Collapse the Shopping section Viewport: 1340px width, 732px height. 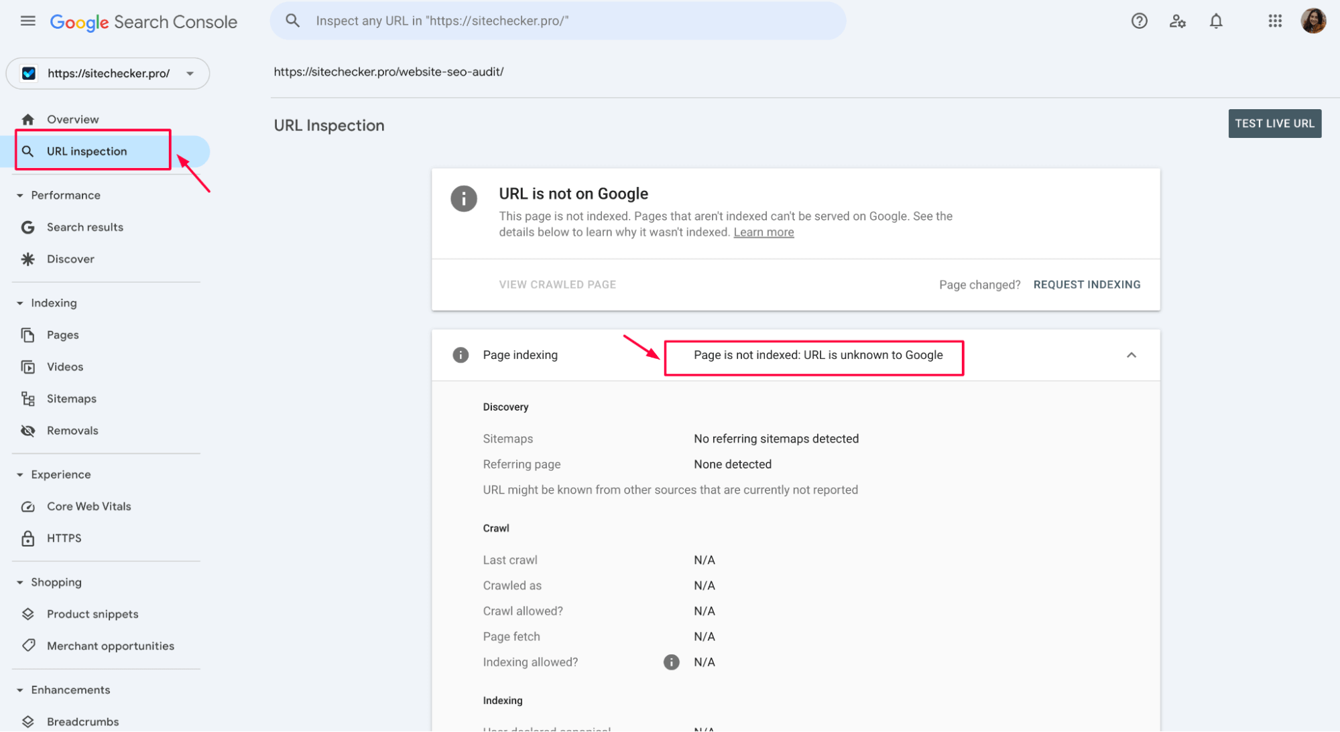(x=19, y=583)
